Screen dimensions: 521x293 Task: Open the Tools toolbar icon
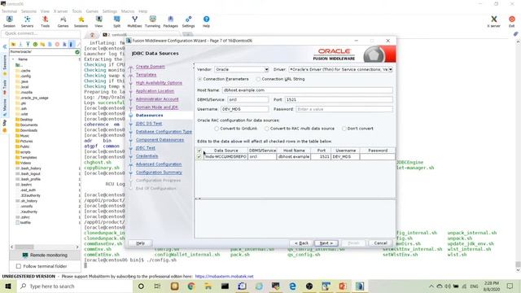[46, 21]
